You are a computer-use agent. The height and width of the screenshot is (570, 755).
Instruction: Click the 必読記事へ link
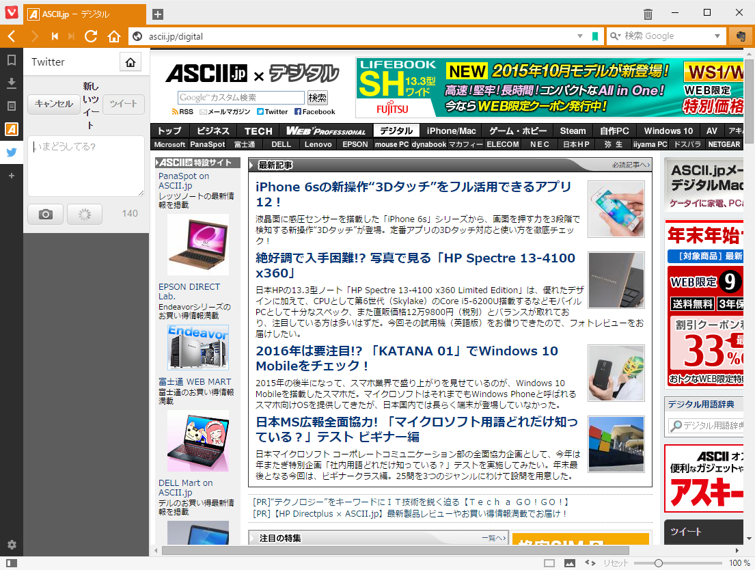click(631, 165)
